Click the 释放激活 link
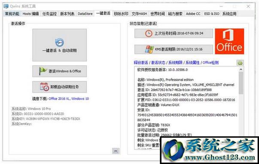Image resolution: width=259 pixels, height=164 pixels. [x=141, y=63]
